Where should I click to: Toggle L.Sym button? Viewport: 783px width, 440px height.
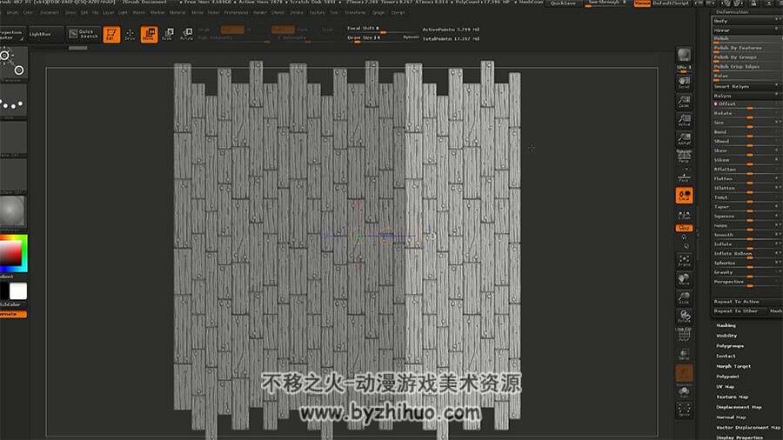pyautogui.click(x=684, y=215)
